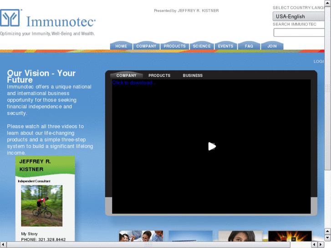Image resolution: width=331 pixels, height=248 pixels.
Task: Open the COMPANY navigation tab
Action: point(146,46)
